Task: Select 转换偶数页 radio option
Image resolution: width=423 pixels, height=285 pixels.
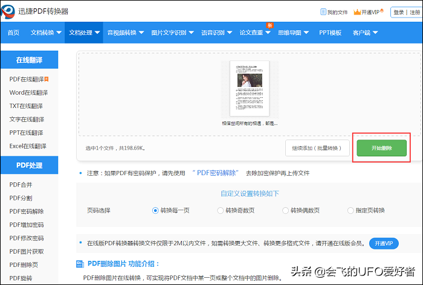Action: [285, 210]
